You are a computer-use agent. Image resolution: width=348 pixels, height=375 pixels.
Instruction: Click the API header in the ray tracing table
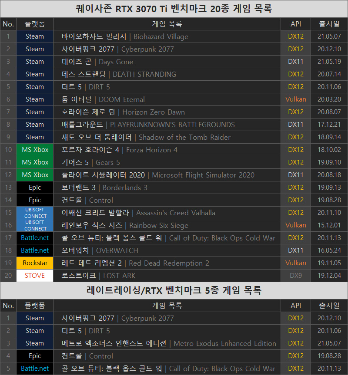pyautogui.click(x=296, y=306)
